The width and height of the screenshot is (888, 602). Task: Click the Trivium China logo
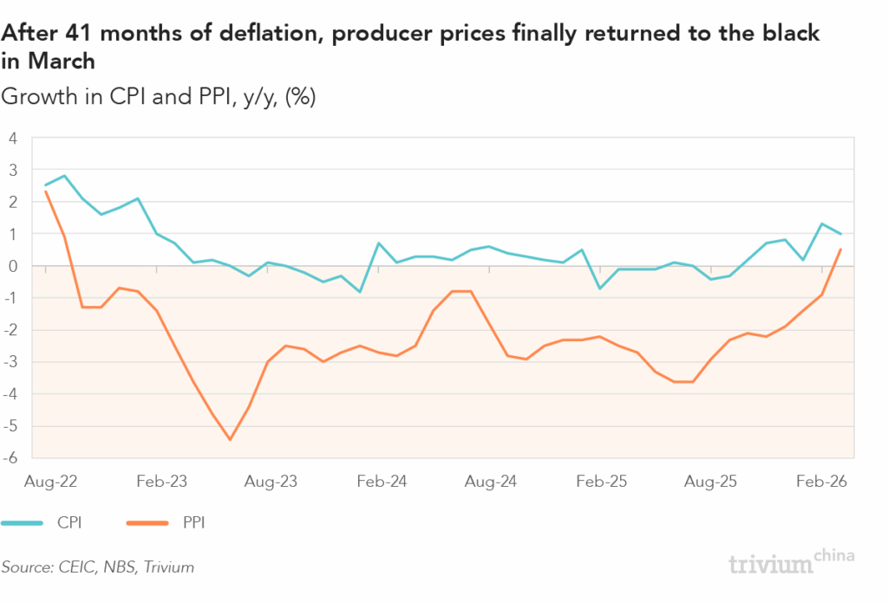tap(792, 561)
